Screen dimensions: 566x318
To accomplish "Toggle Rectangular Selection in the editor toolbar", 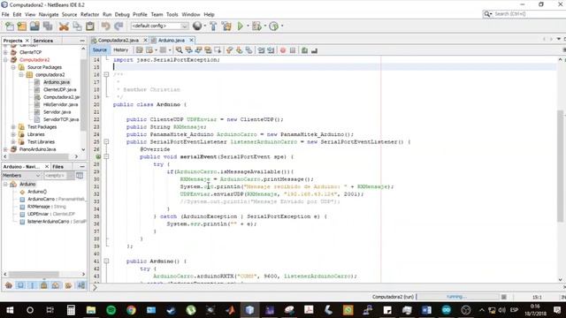I will [x=218, y=50].
